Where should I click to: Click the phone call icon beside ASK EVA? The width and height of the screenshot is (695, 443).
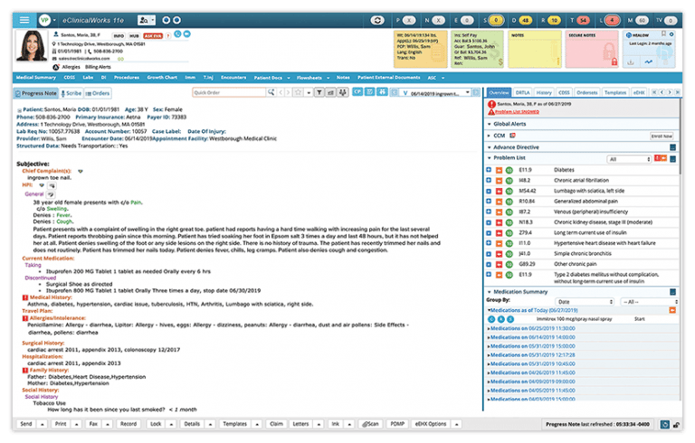[177, 34]
